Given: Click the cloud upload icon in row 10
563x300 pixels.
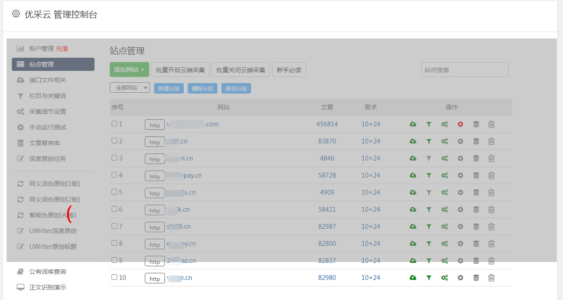Looking at the screenshot, I should (x=413, y=278).
